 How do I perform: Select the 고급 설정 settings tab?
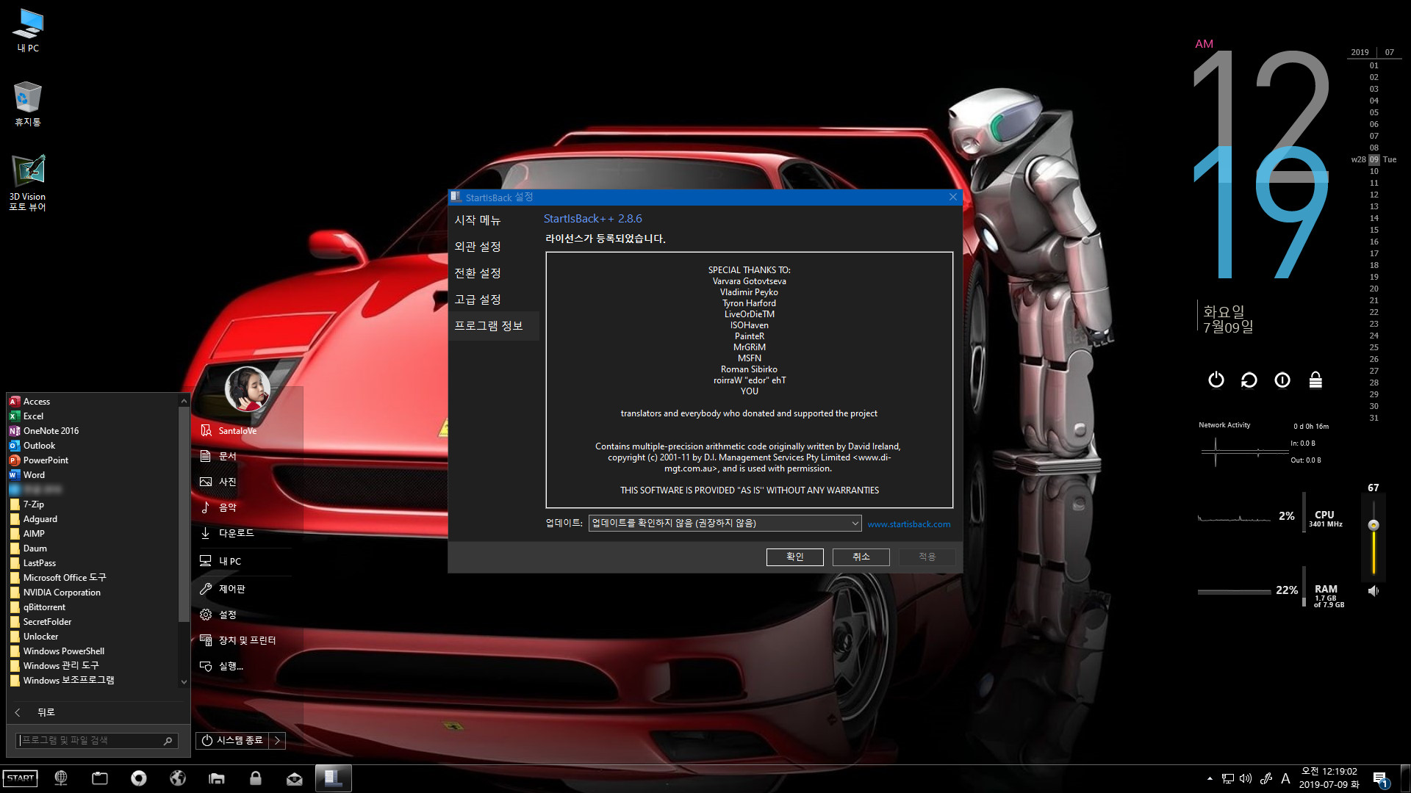(x=494, y=300)
